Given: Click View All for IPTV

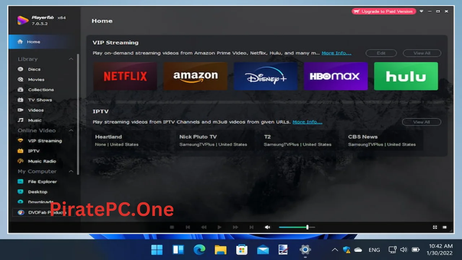Looking at the screenshot, I should 422,122.
